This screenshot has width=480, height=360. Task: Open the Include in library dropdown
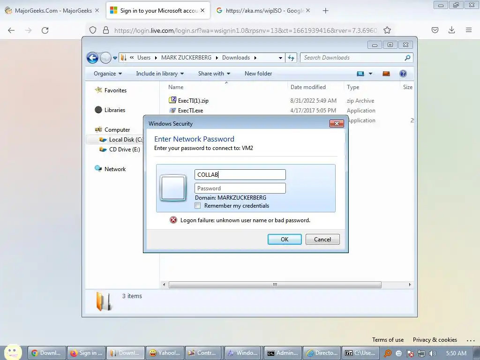click(x=160, y=74)
